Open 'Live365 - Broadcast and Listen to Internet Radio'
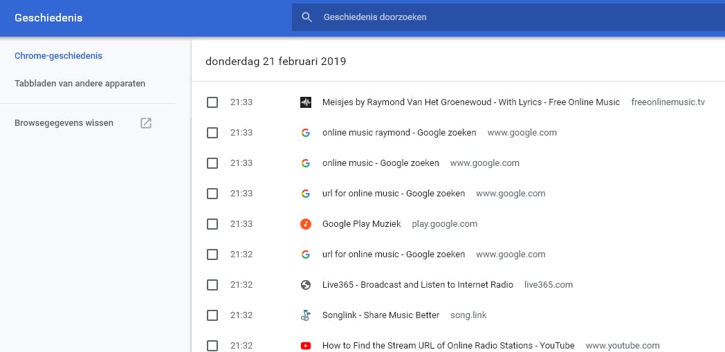 [x=418, y=284]
